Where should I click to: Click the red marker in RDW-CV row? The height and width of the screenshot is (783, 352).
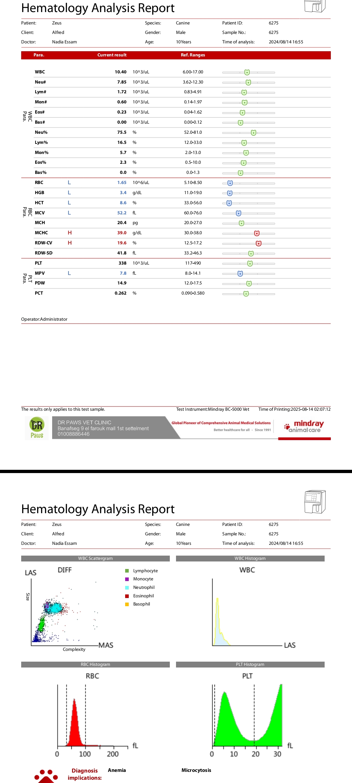point(258,243)
